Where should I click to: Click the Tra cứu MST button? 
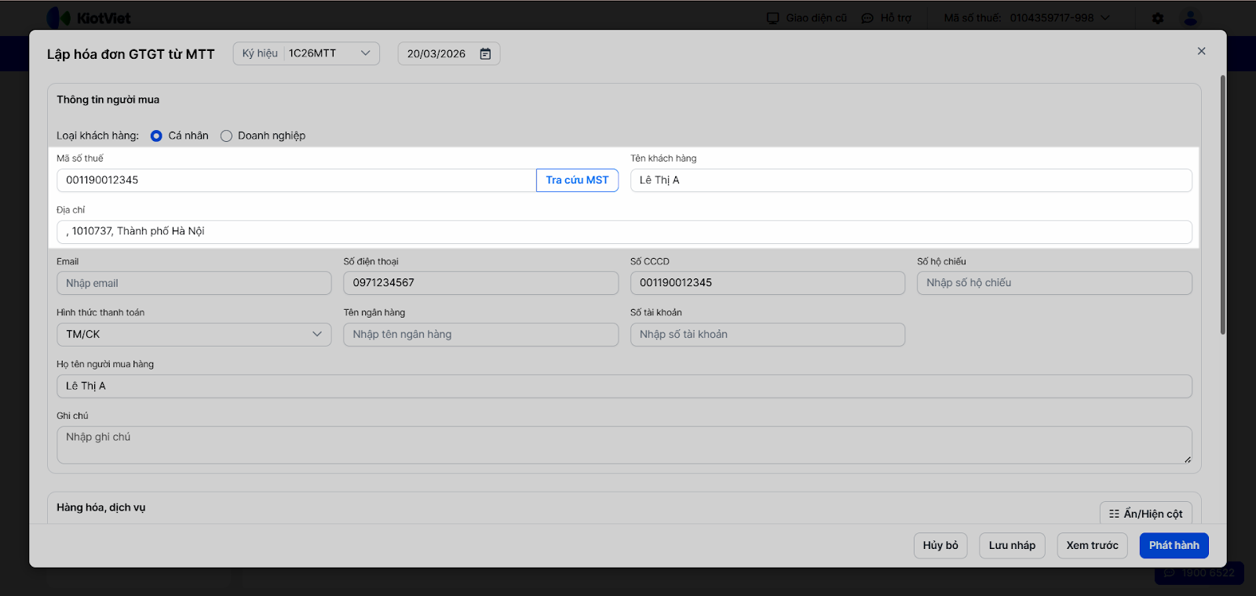[577, 180]
